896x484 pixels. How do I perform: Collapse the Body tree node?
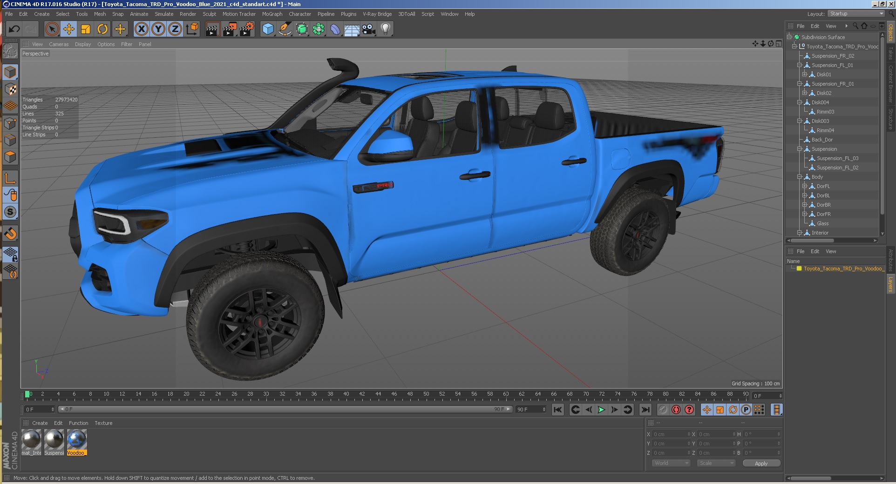point(799,177)
